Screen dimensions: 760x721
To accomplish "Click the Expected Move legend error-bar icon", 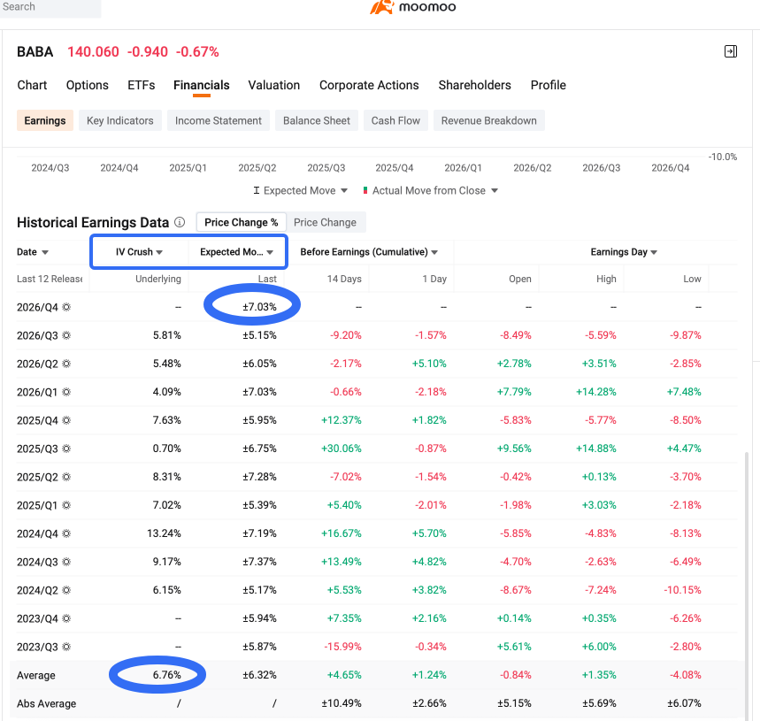I will coord(257,190).
